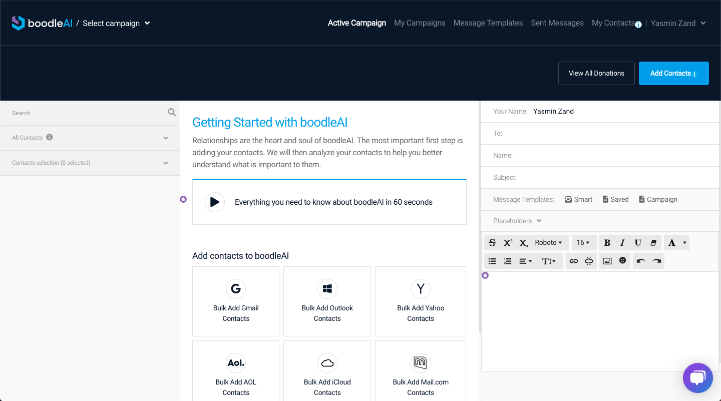Redo the last edit
This screenshot has height=401, width=721.
click(656, 261)
